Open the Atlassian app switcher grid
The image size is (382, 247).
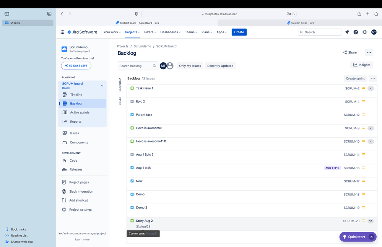pos(62,32)
